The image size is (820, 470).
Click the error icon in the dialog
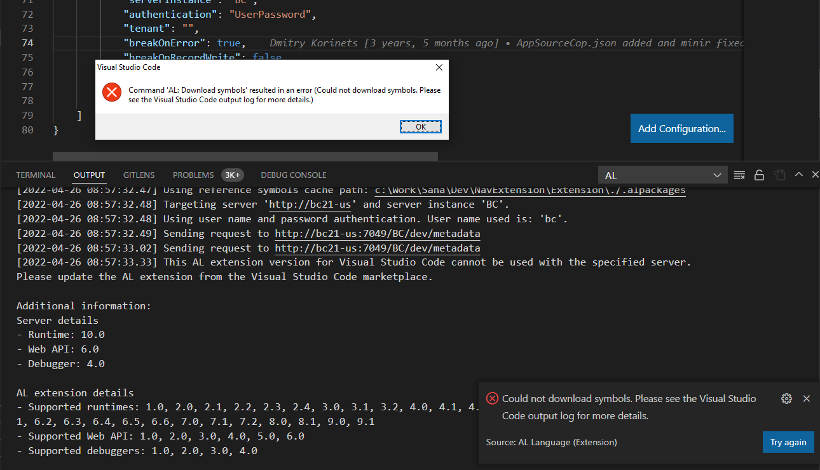[111, 91]
